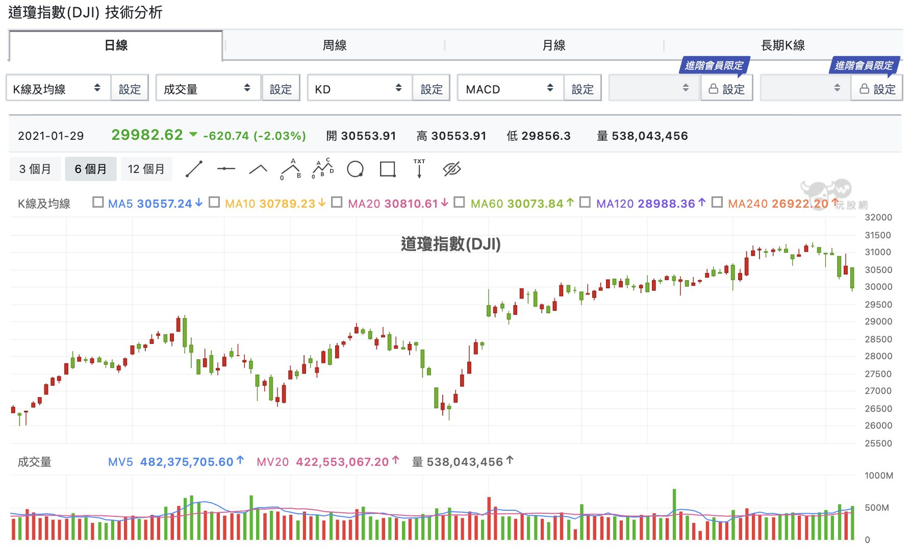This screenshot has width=911, height=547.
Task: Select the 0-A-B wave drawing tool
Action: [x=291, y=169]
